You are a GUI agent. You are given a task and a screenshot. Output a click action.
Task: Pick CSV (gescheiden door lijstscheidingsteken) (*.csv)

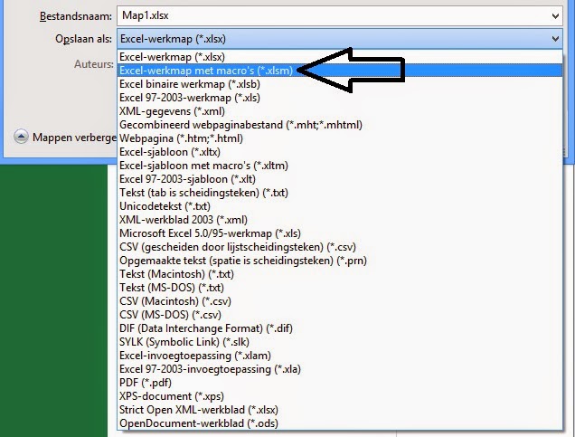point(340,247)
